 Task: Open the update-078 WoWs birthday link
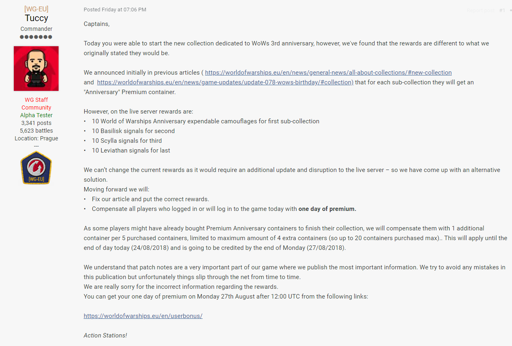pos(225,82)
